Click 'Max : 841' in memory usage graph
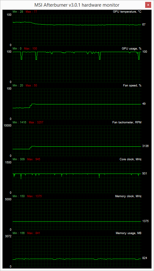 pyautogui.click(x=34, y=233)
